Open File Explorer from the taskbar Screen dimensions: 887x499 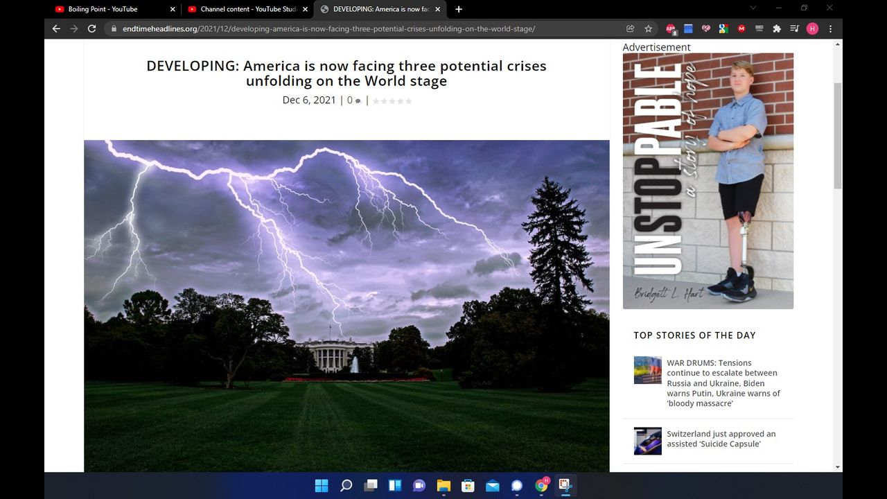443,486
